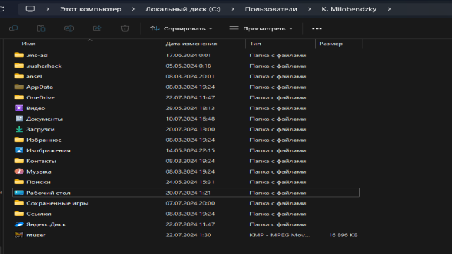Image resolution: width=452 pixels, height=254 pixels.
Task: Open the Просмотреть dropdown
Action: (261, 28)
